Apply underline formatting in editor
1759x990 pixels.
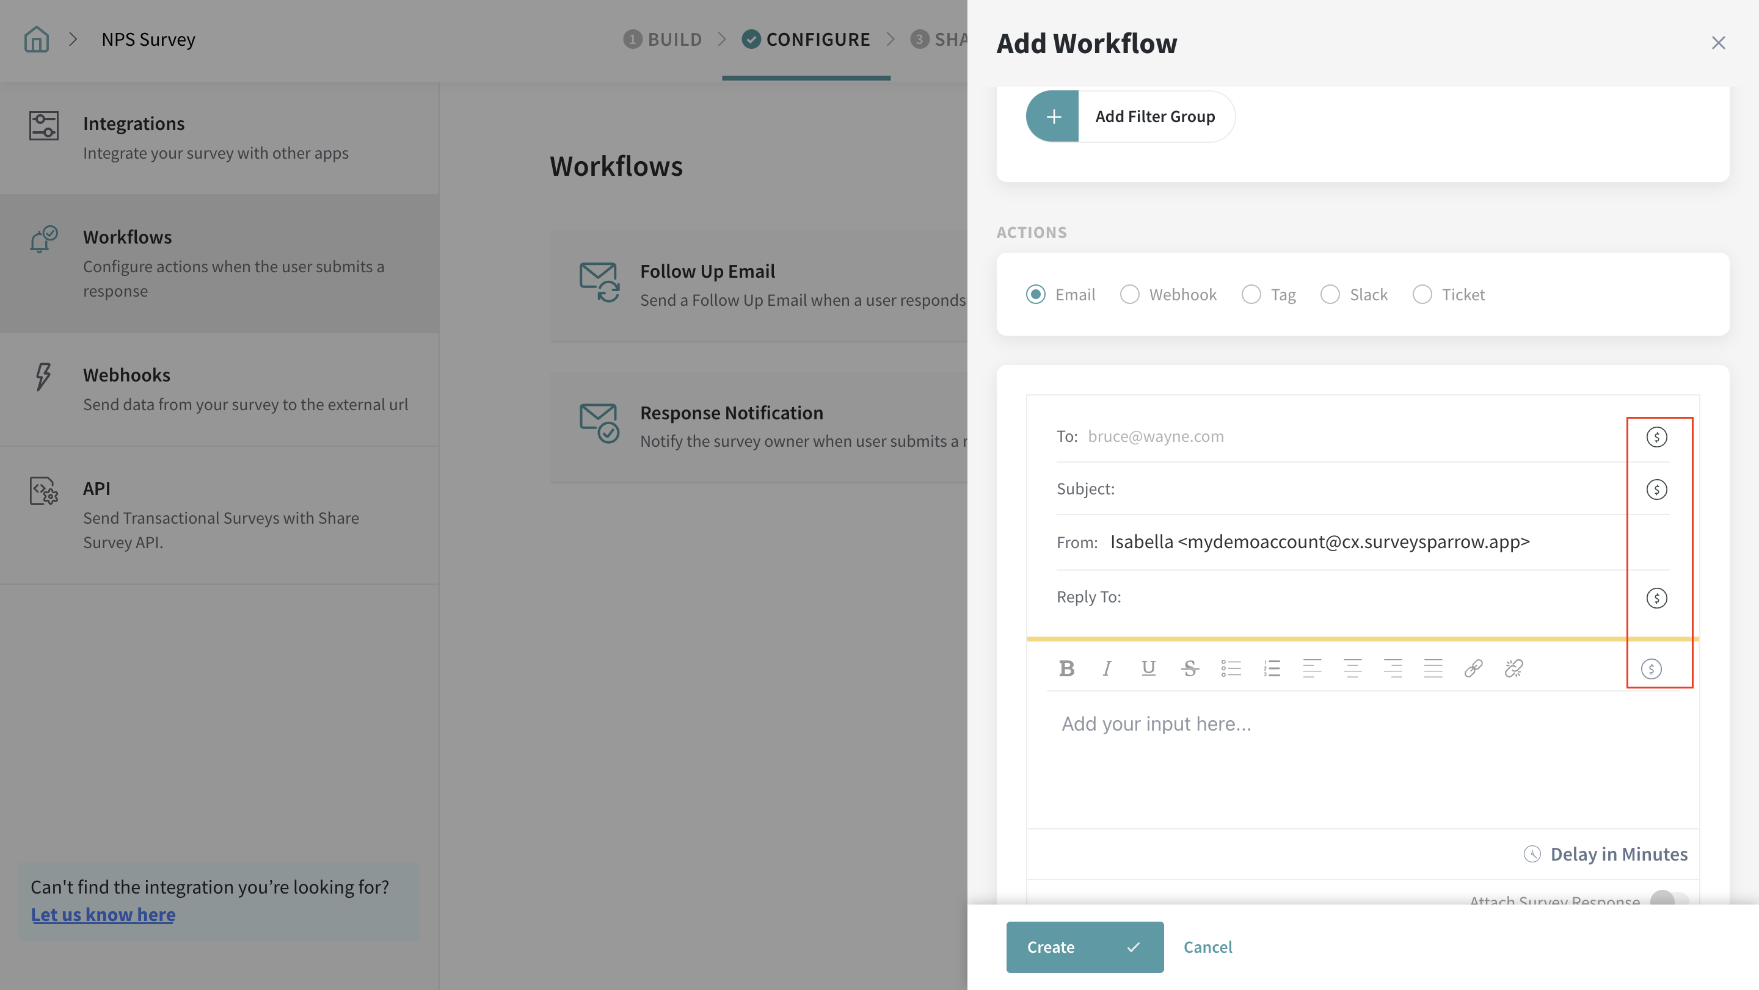1148,668
